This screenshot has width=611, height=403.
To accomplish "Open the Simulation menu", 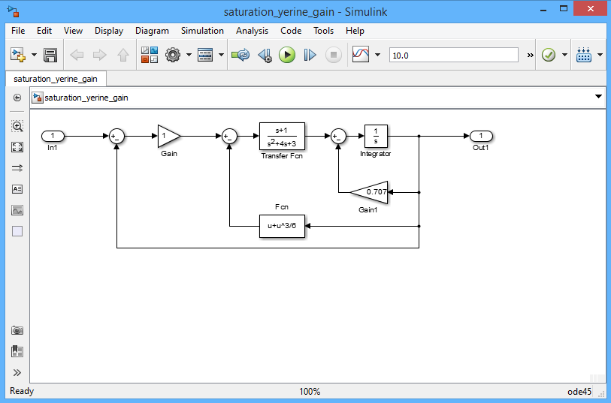I will click(202, 31).
